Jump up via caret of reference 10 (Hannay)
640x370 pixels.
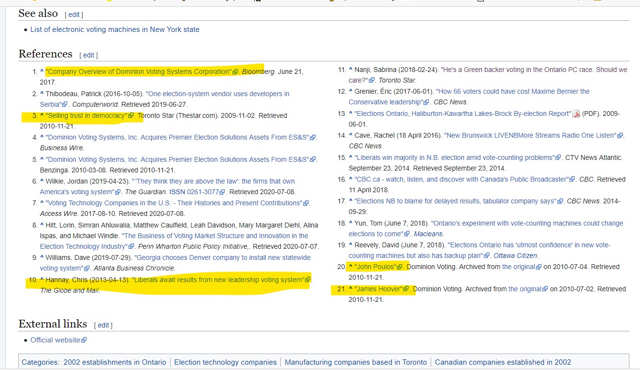(42, 280)
